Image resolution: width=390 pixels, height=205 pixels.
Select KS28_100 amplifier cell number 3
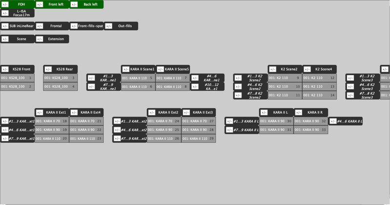pos(60,78)
